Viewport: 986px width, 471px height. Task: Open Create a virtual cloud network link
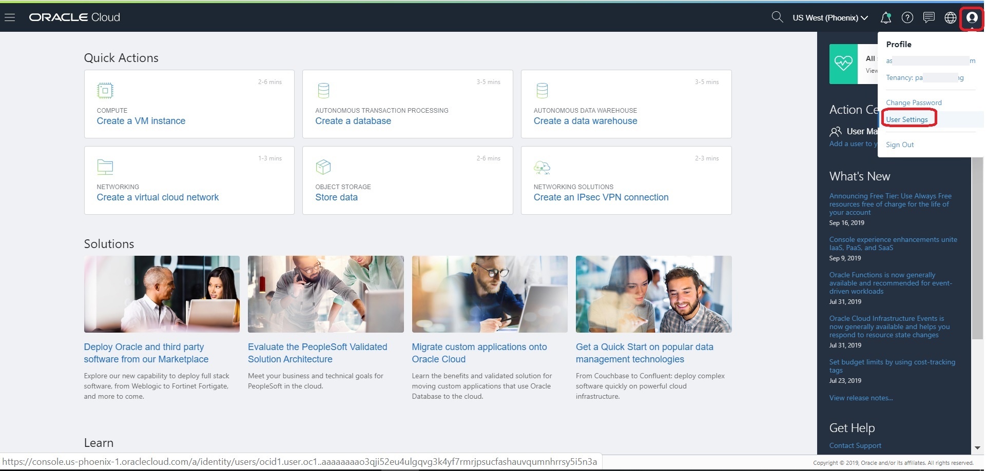click(x=158, y=197)
